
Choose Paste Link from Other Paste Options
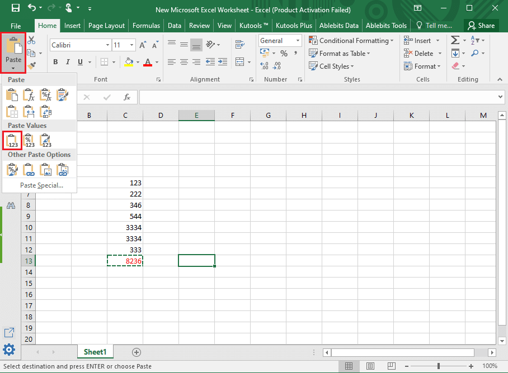(x=29, y=169)
